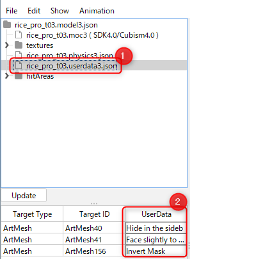The width and height of the screenshot is (256, 259).
Task: Edit the 'Hide in the sideb' UserData cell
Action: point(156,228)
